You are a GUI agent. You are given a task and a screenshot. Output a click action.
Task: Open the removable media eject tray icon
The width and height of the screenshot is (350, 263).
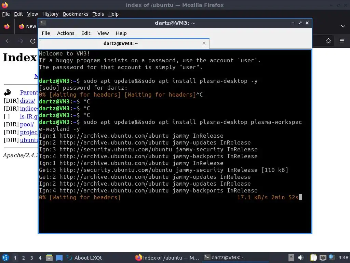click(x=291, y=258)
